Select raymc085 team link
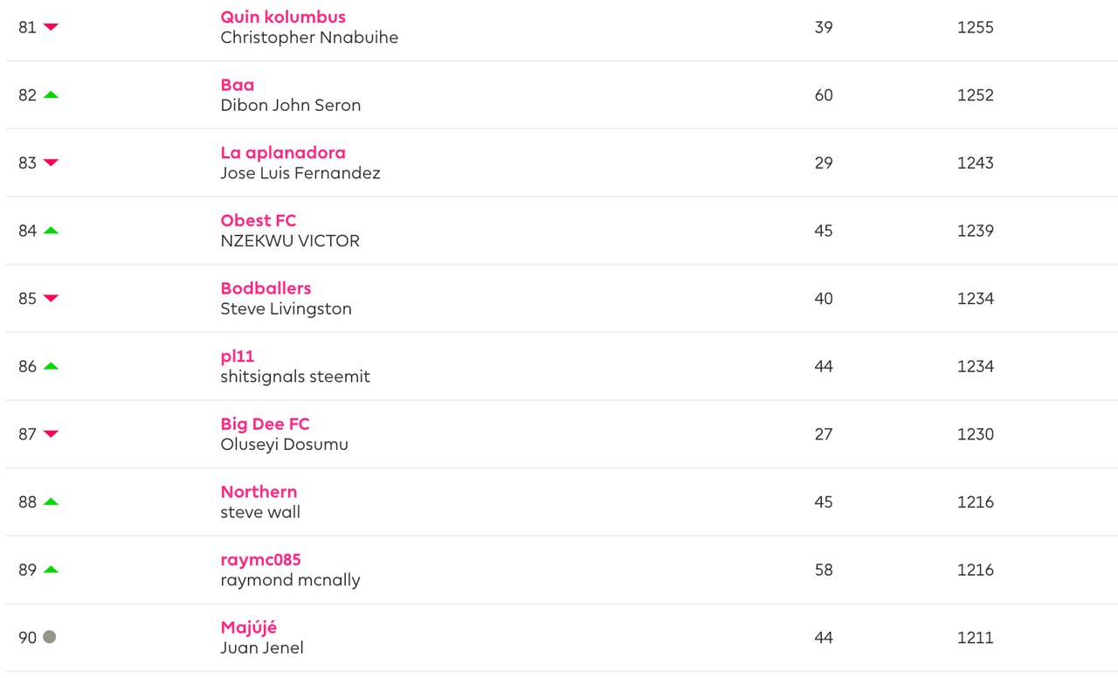 pos(260,560)
